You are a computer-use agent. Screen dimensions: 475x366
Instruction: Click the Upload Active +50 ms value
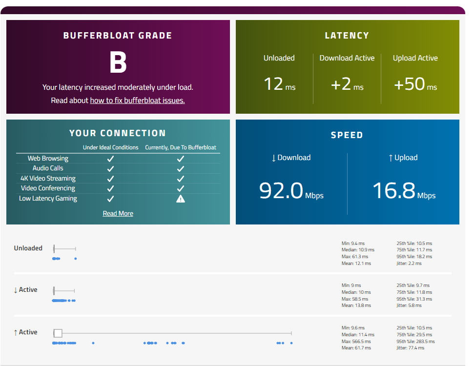click(415, 84)
